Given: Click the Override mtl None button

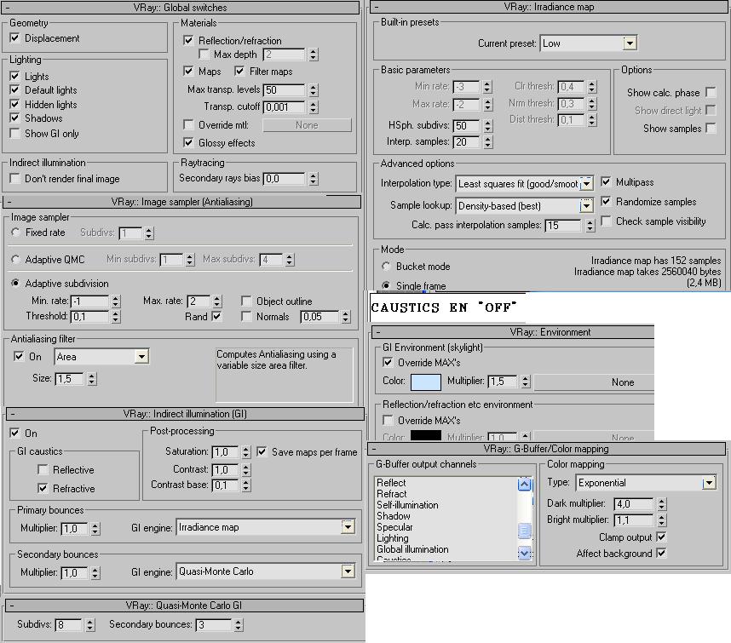Looking at the screenshot, I should (x=307, y=125).
